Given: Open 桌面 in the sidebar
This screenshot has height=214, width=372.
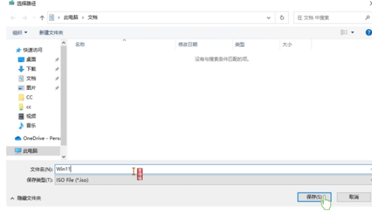Looking at the screenshot, I should point(27,59).
